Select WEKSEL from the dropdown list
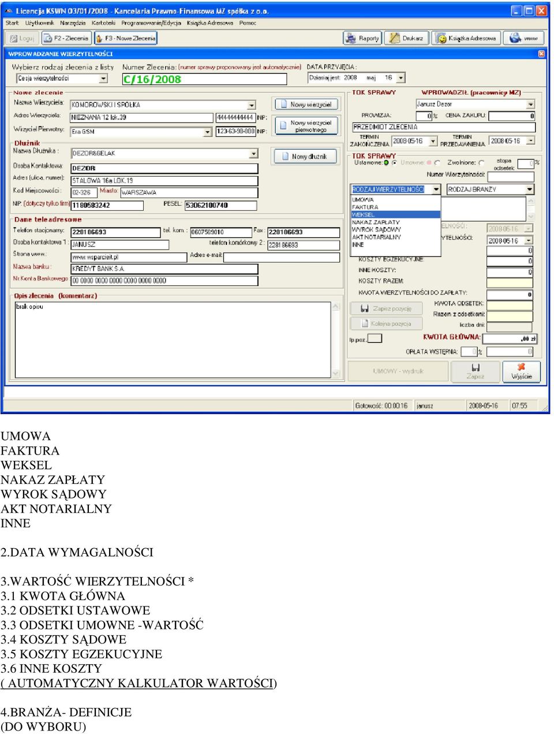 396,215
